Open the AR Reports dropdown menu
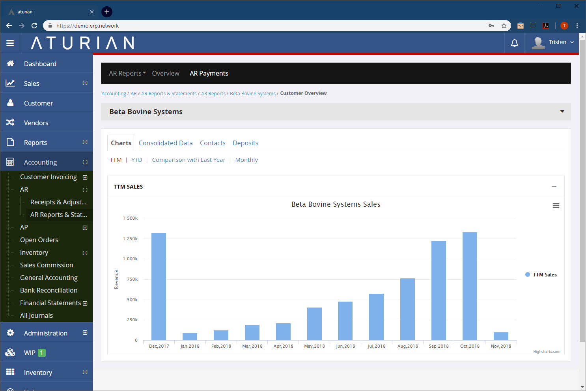 coord(127,73)
